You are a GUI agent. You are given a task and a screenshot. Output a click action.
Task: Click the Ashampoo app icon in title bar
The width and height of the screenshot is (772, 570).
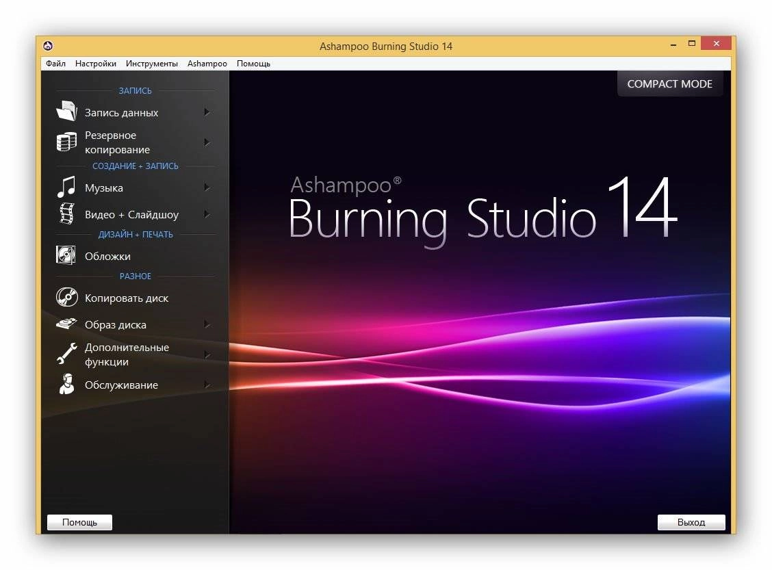(x=48, y=46)
